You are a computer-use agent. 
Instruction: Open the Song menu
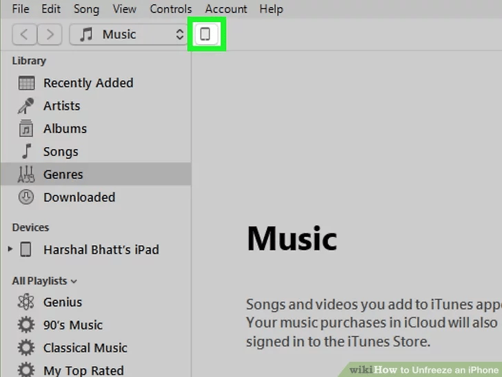(86, 9)
